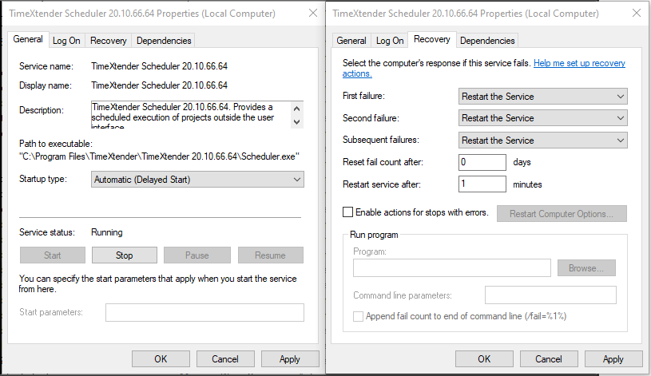651x376 pixels.
Task: Click Display name value text
Action: click(x=160, y=85)
